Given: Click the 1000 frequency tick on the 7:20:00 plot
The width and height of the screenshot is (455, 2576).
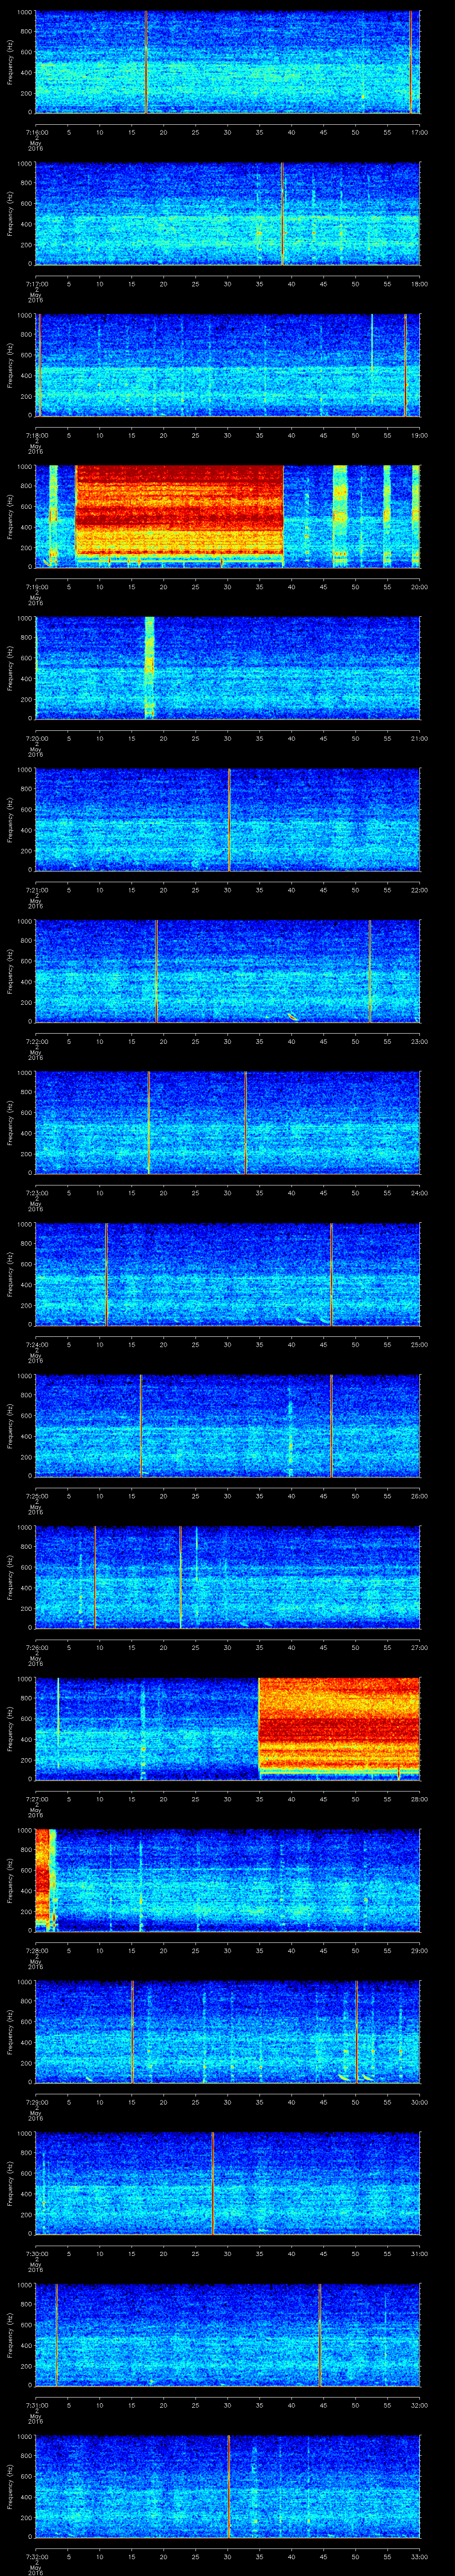Looking at the screenshot, I should [x=25, y=620].
